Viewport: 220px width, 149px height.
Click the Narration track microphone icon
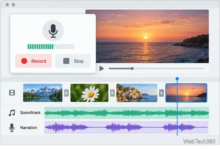tap(12, 128)
